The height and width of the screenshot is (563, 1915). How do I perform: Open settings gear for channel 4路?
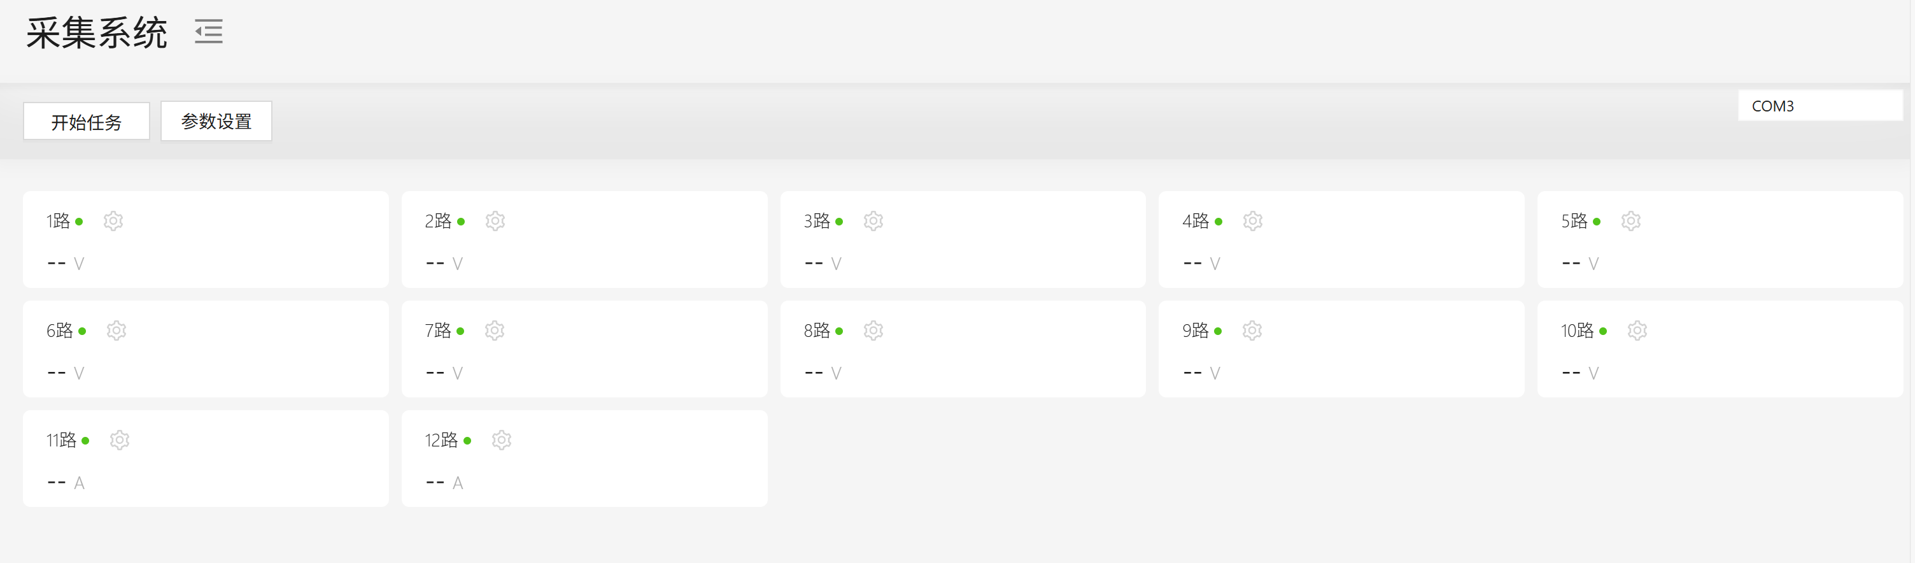pos(1253,221)
